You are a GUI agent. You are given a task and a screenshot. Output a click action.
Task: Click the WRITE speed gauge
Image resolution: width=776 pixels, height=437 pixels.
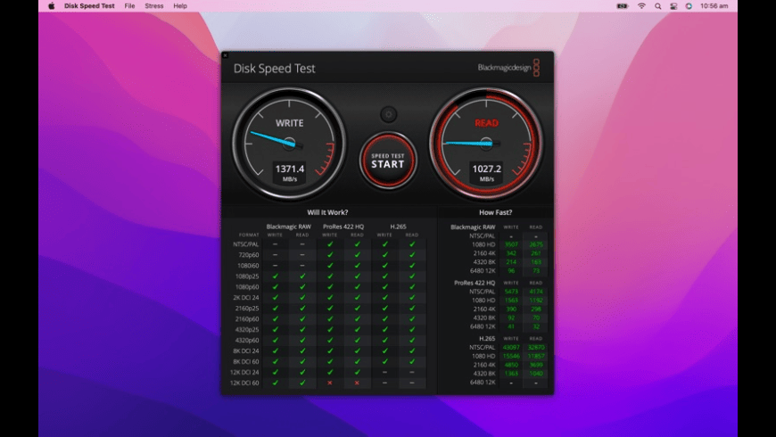[x=290, y=144]
